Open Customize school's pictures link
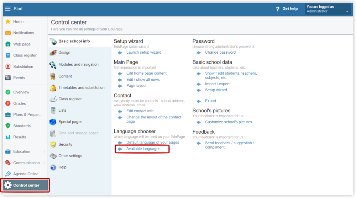The image size is (356, 198). point(229,122)
